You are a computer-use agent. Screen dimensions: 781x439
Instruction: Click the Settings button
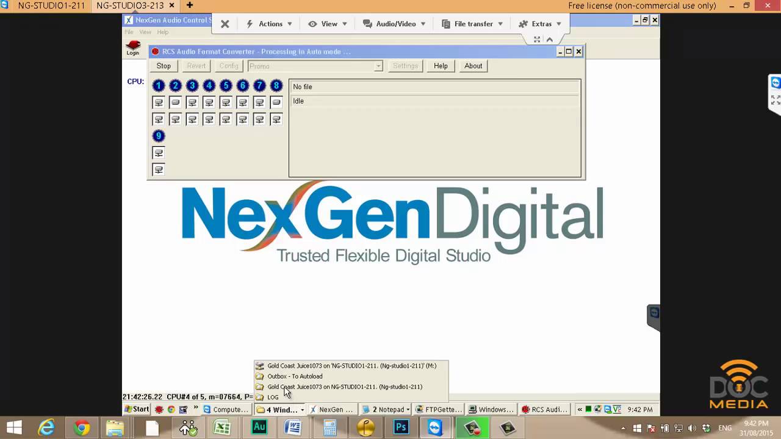(405, 66)
